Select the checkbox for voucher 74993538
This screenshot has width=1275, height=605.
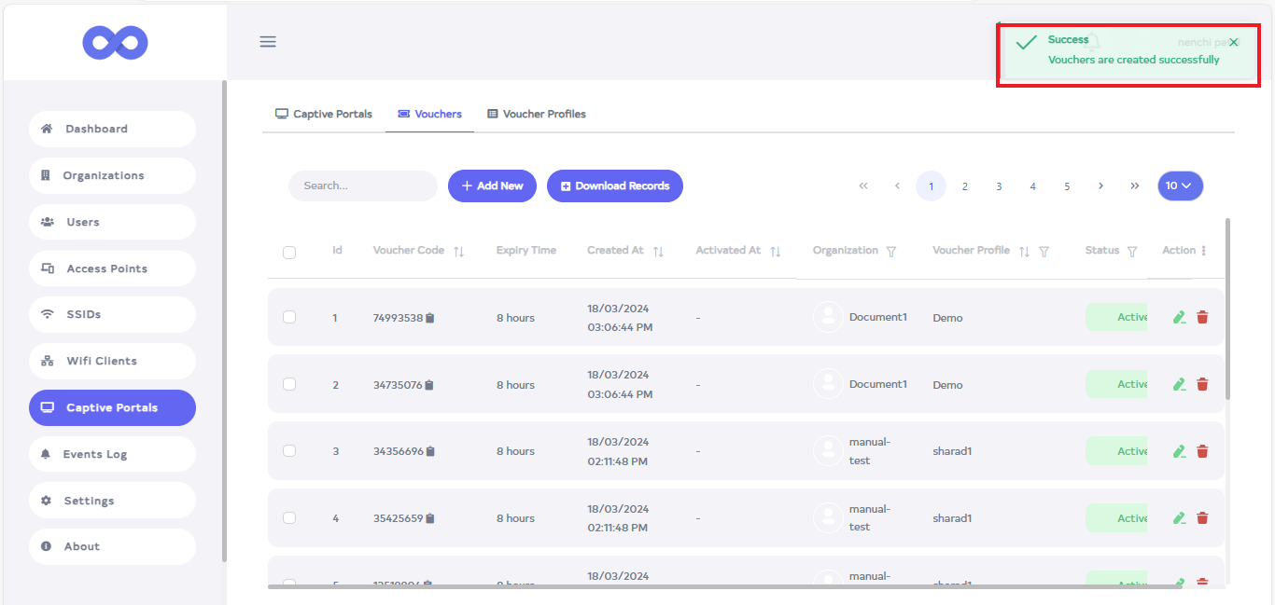[x=289, y=317]
